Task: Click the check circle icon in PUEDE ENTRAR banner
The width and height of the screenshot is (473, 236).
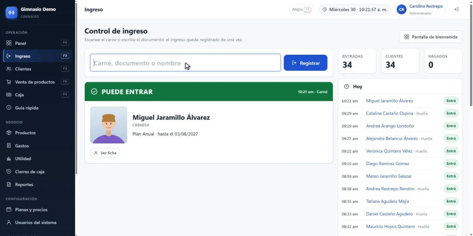Action: (94, 92)
